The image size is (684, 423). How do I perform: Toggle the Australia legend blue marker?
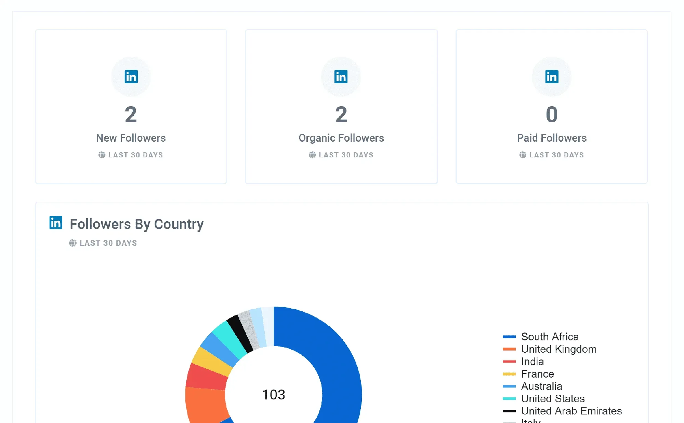509,386
